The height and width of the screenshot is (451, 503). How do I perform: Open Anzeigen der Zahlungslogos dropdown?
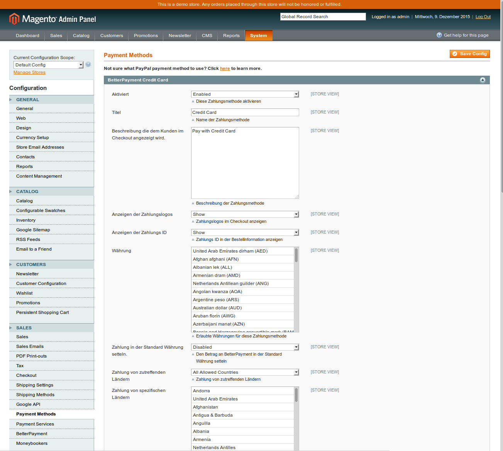(245, 214)
